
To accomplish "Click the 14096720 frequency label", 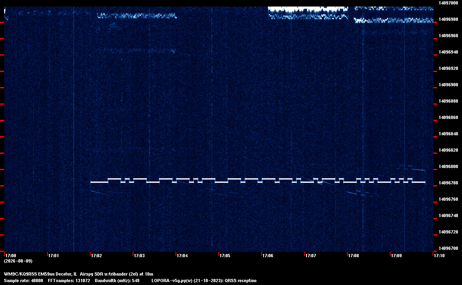I will 449,232.
